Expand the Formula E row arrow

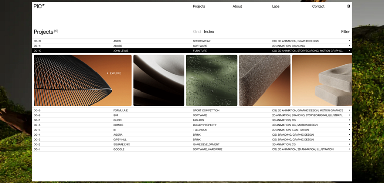(349, 110)
